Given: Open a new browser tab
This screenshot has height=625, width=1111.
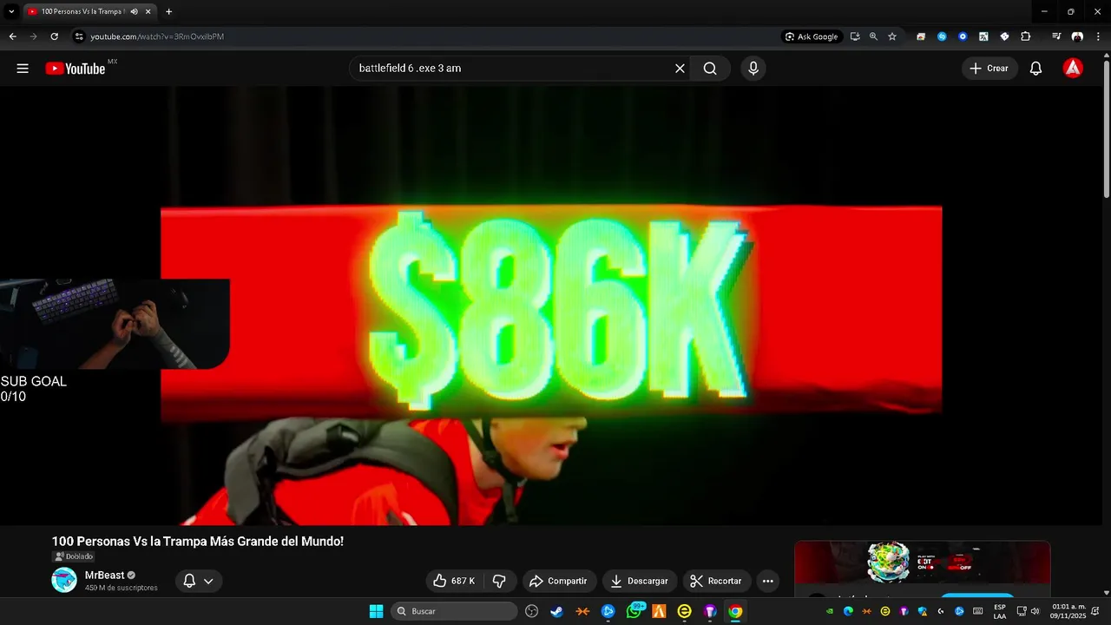Looking at the screenshot, I should point(168,11).
